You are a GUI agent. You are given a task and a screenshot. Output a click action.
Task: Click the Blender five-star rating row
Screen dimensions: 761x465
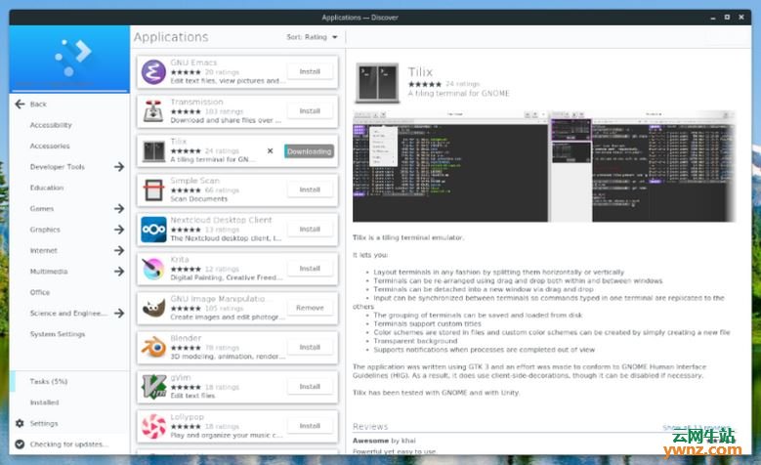pos(186,348)
